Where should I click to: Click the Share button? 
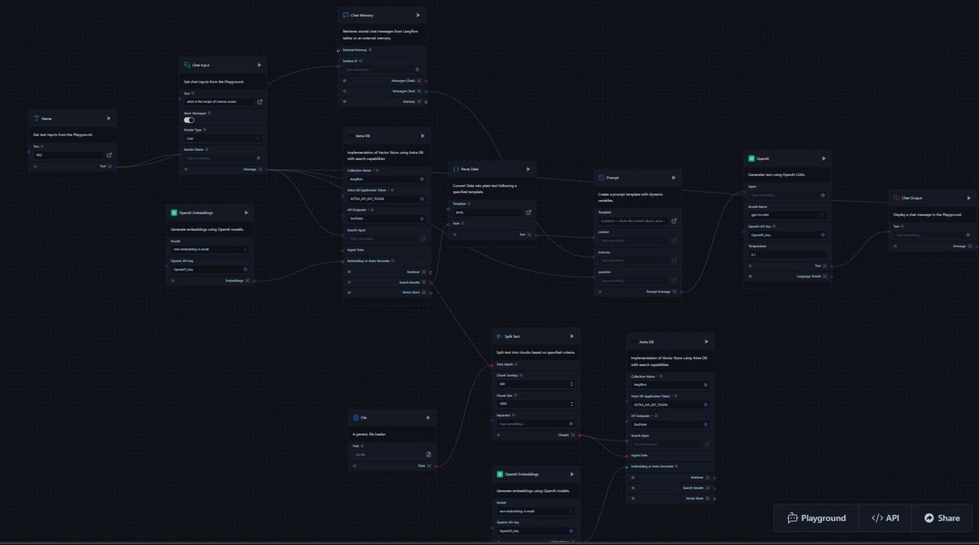click(x=941, y=518)
